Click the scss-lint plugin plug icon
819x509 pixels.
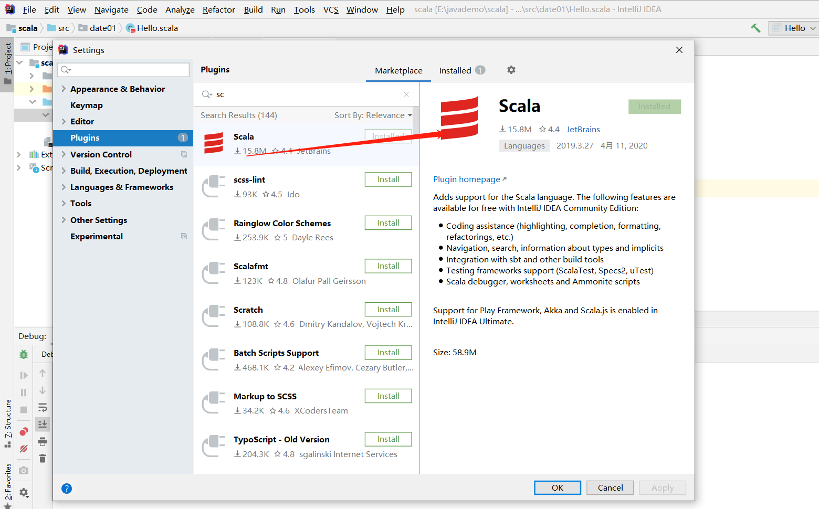click(214, 187)
